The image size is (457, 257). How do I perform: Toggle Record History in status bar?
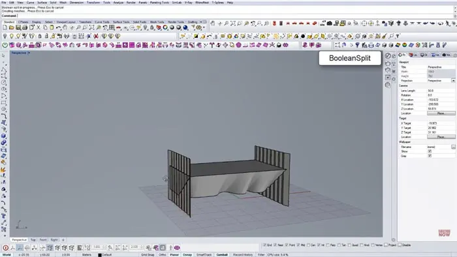coord(243,254)
